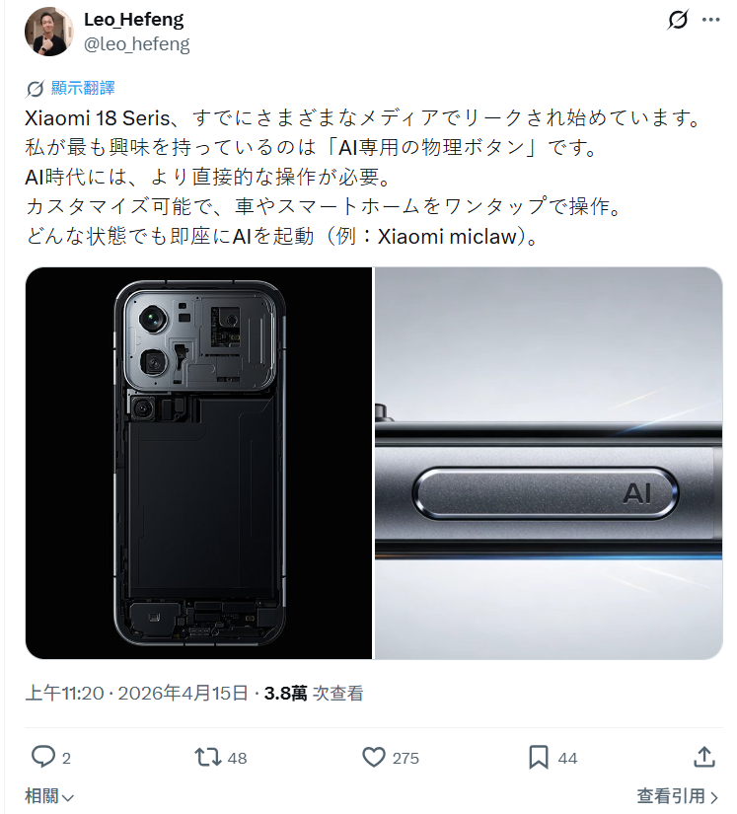Image resolution: width=737 pixels, height=814 pixels.
Task: Open the phone internals image on left
Action: (x=198, y=463)
